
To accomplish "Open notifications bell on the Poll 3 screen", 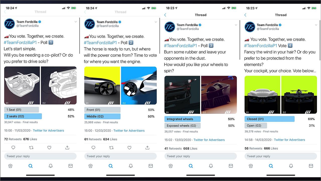I will pyautogui.click(x=211, y=166).
